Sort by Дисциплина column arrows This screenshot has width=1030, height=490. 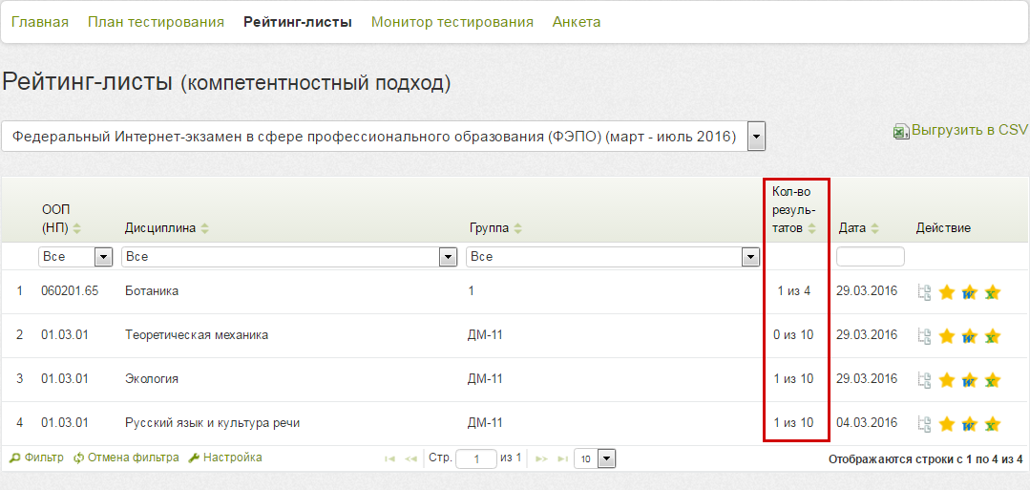[204, 229]
